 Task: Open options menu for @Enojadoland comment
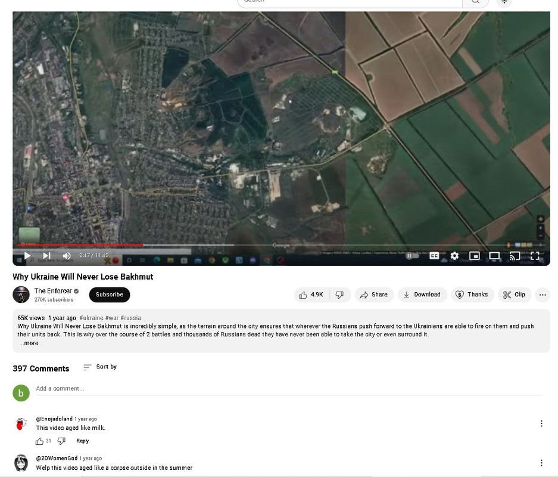pyautogui.click(x=541, y=423)
